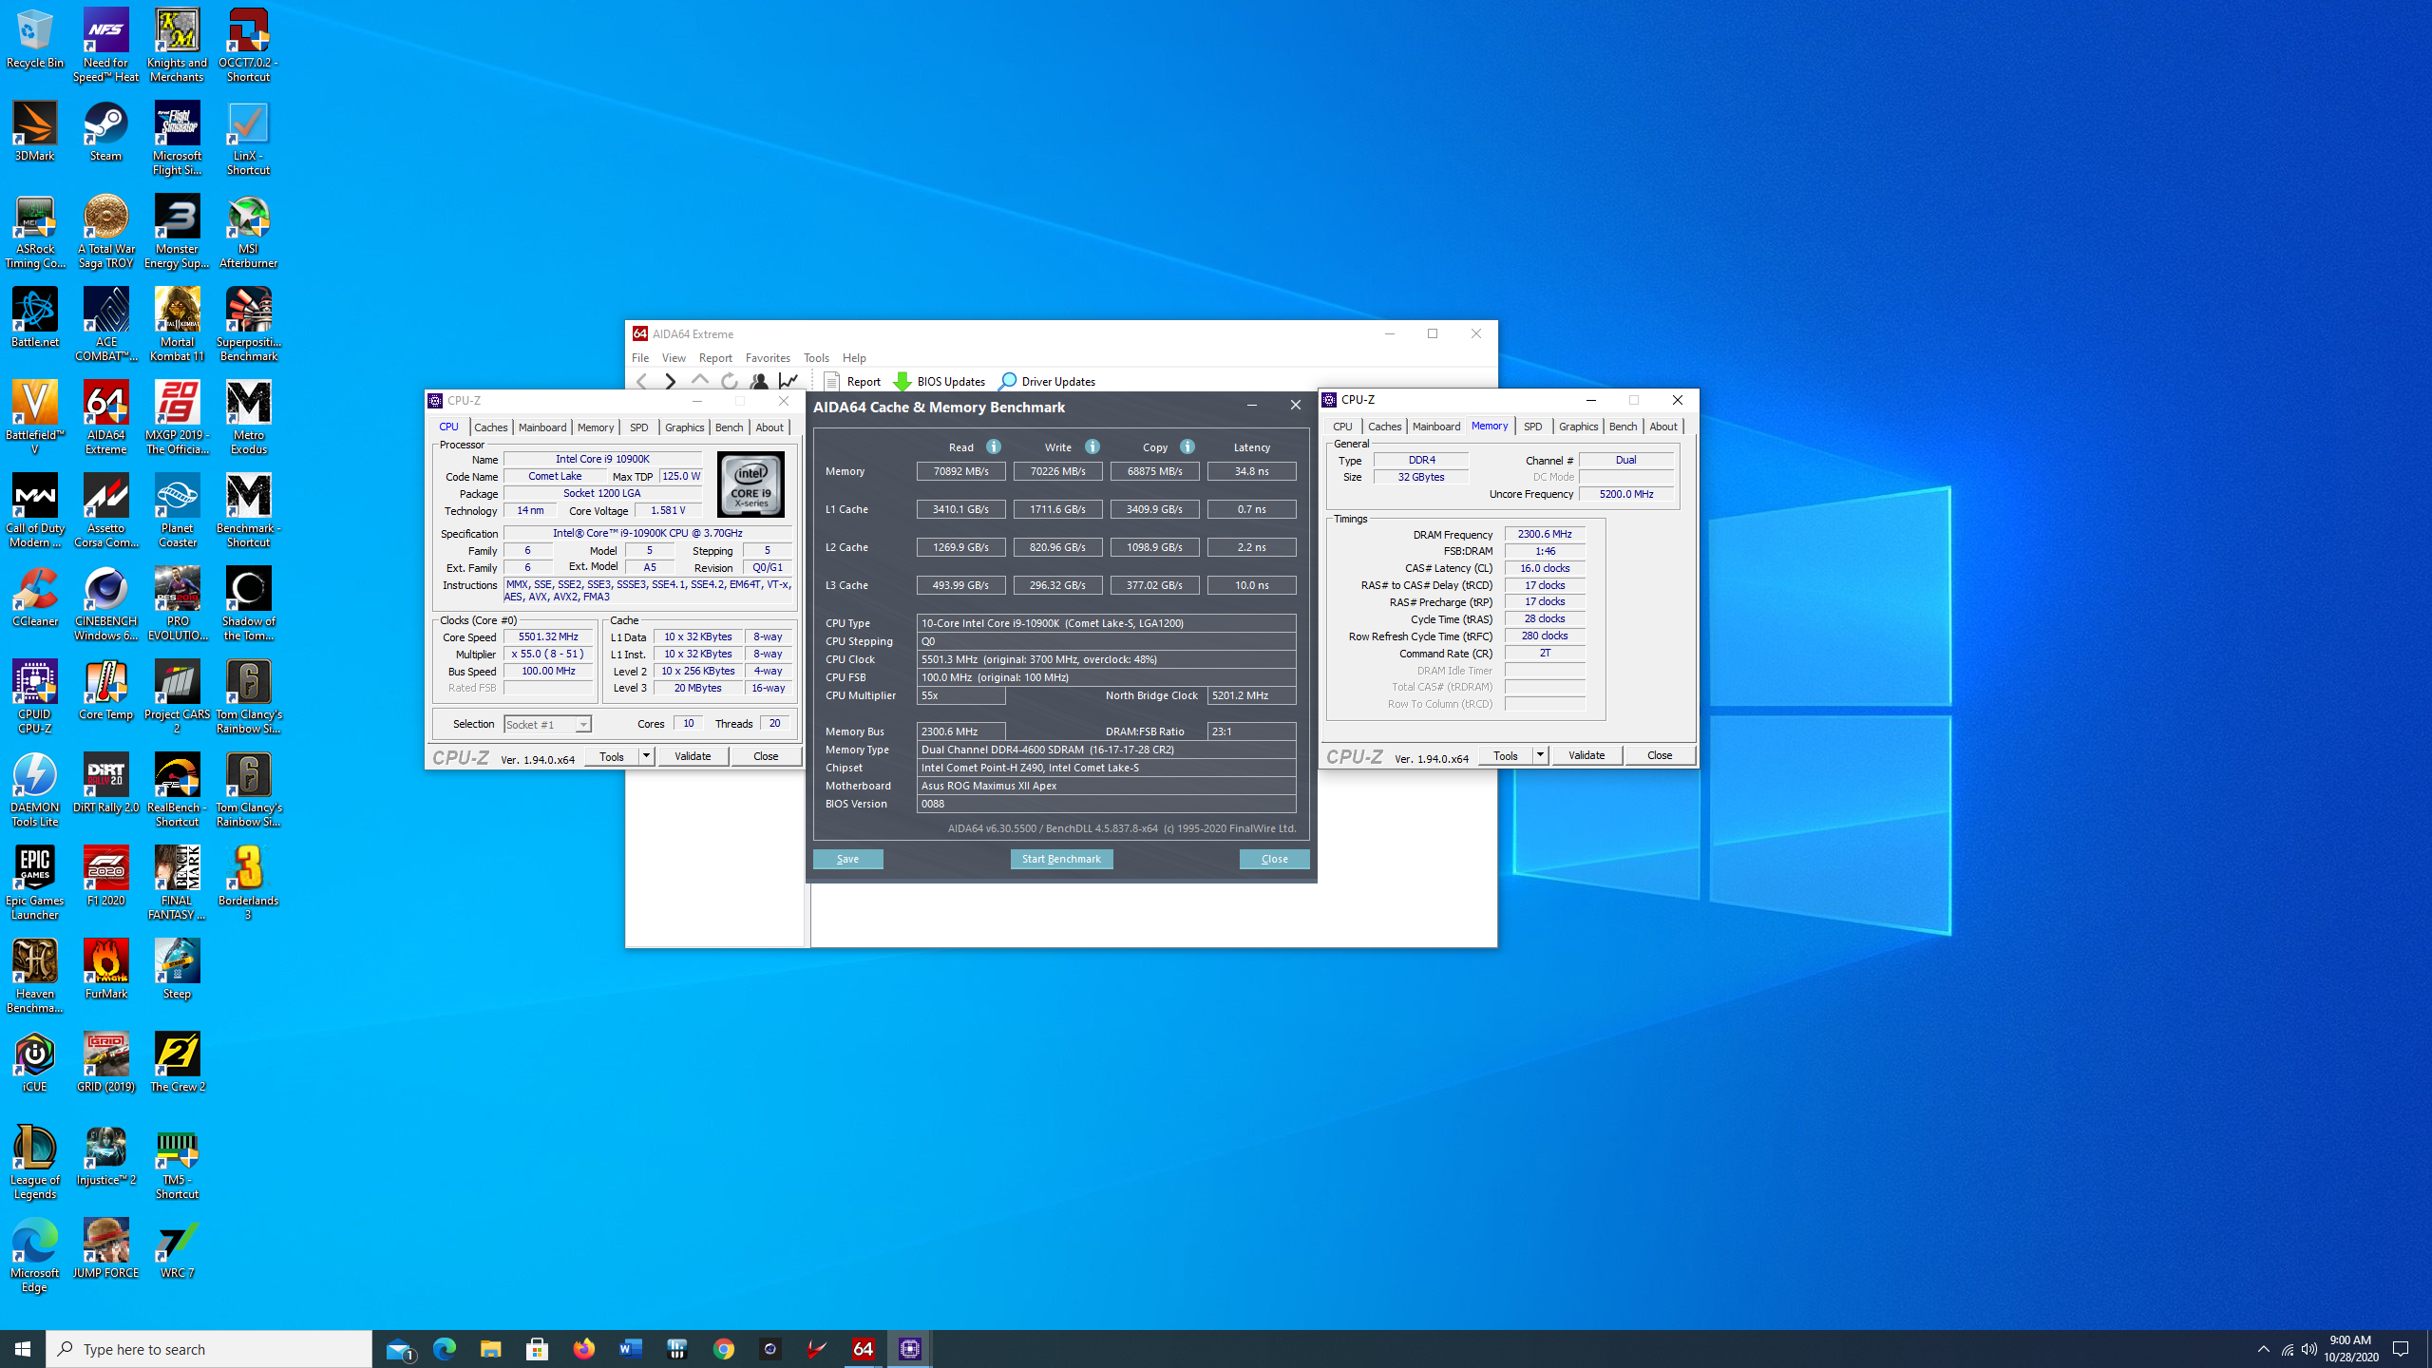Click Validate in the right CPU-Z window

point(1586,755)
